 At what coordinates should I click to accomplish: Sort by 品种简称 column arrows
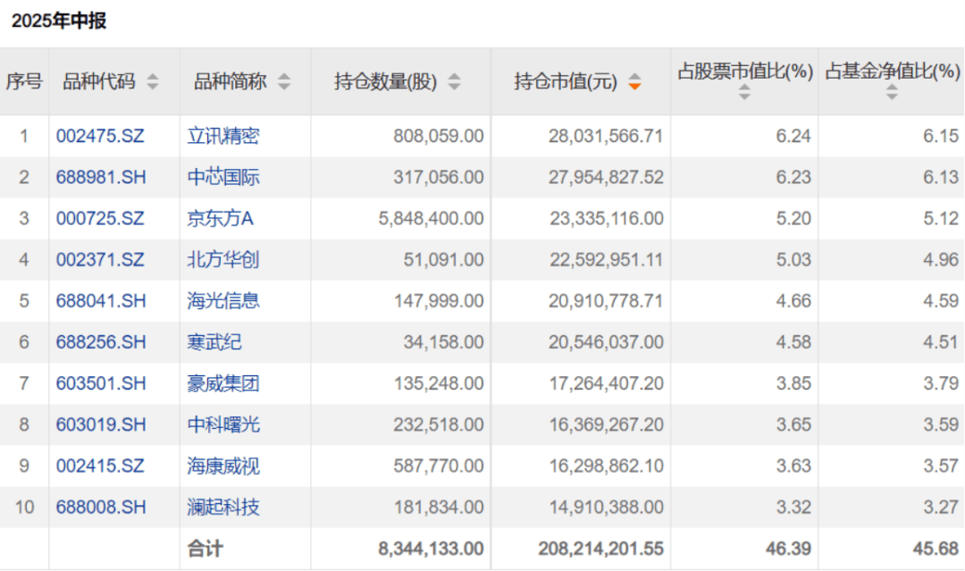tap(284, 81)
